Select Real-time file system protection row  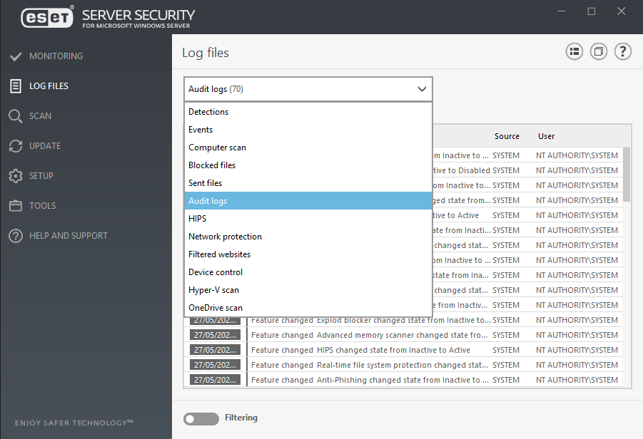point(403,365)
